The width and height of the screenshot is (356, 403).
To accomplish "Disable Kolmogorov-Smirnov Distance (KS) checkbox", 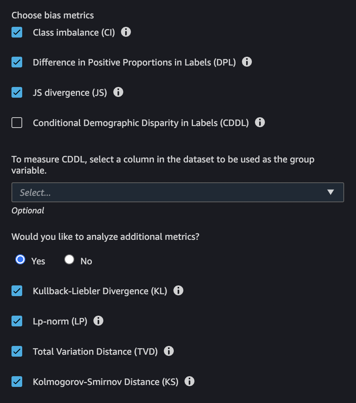I will 17,382.
